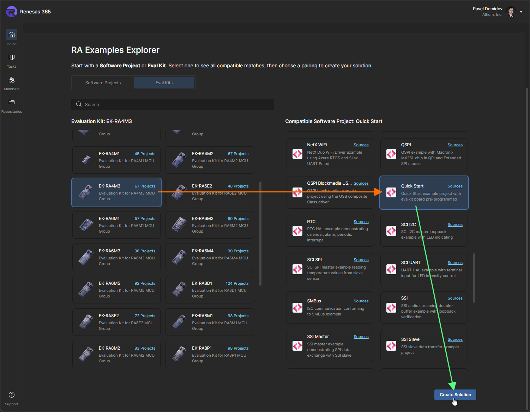Click the SSI project icon

click(x=391, y=308)
